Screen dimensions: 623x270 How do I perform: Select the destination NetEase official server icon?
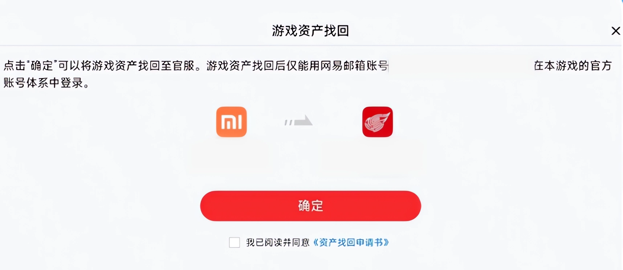click(x=378, y=122)
